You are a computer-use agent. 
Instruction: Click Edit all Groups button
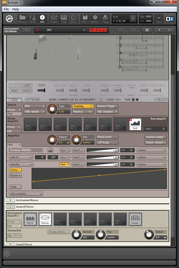tap(98, 30)
